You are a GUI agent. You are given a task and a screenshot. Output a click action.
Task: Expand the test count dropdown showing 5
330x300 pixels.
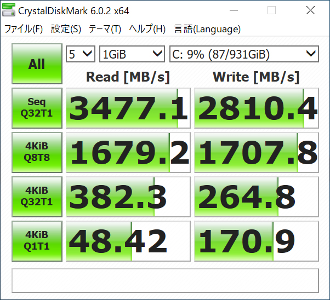click(x=81, y=54)
